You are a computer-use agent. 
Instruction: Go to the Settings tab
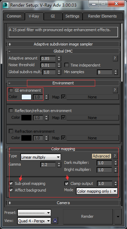(x=72, y=16)
